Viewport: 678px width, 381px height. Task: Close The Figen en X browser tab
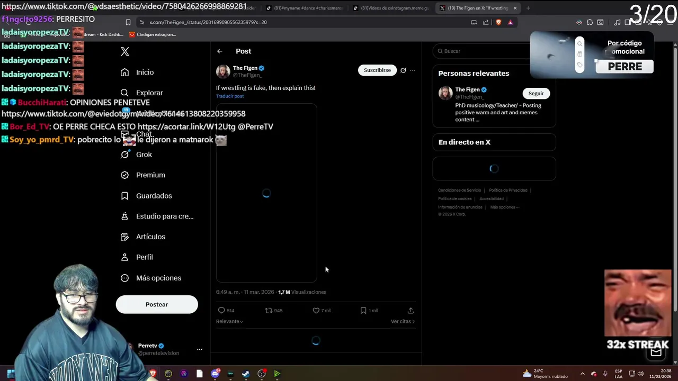pyautogui.click(x=515, y=8)
